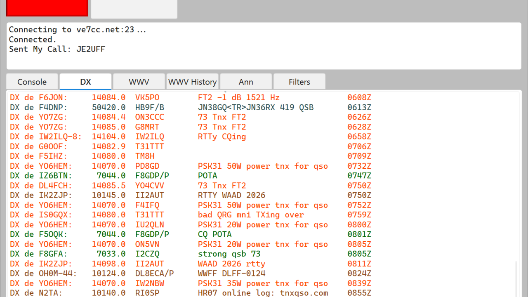Open the Filters tab

[299, 82]
